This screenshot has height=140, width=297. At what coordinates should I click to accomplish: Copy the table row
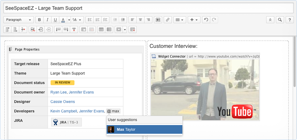[41, 29]
